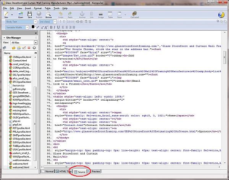
Task: Open the Edit menu
Action: [x=12, y=8]
